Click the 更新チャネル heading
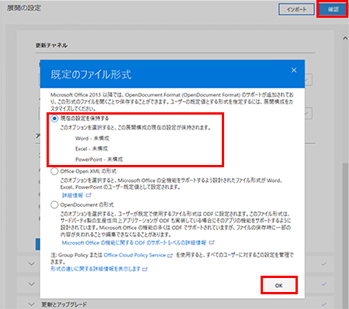The width and height of the screenshot is (349, 309). (x=51, y=46)
